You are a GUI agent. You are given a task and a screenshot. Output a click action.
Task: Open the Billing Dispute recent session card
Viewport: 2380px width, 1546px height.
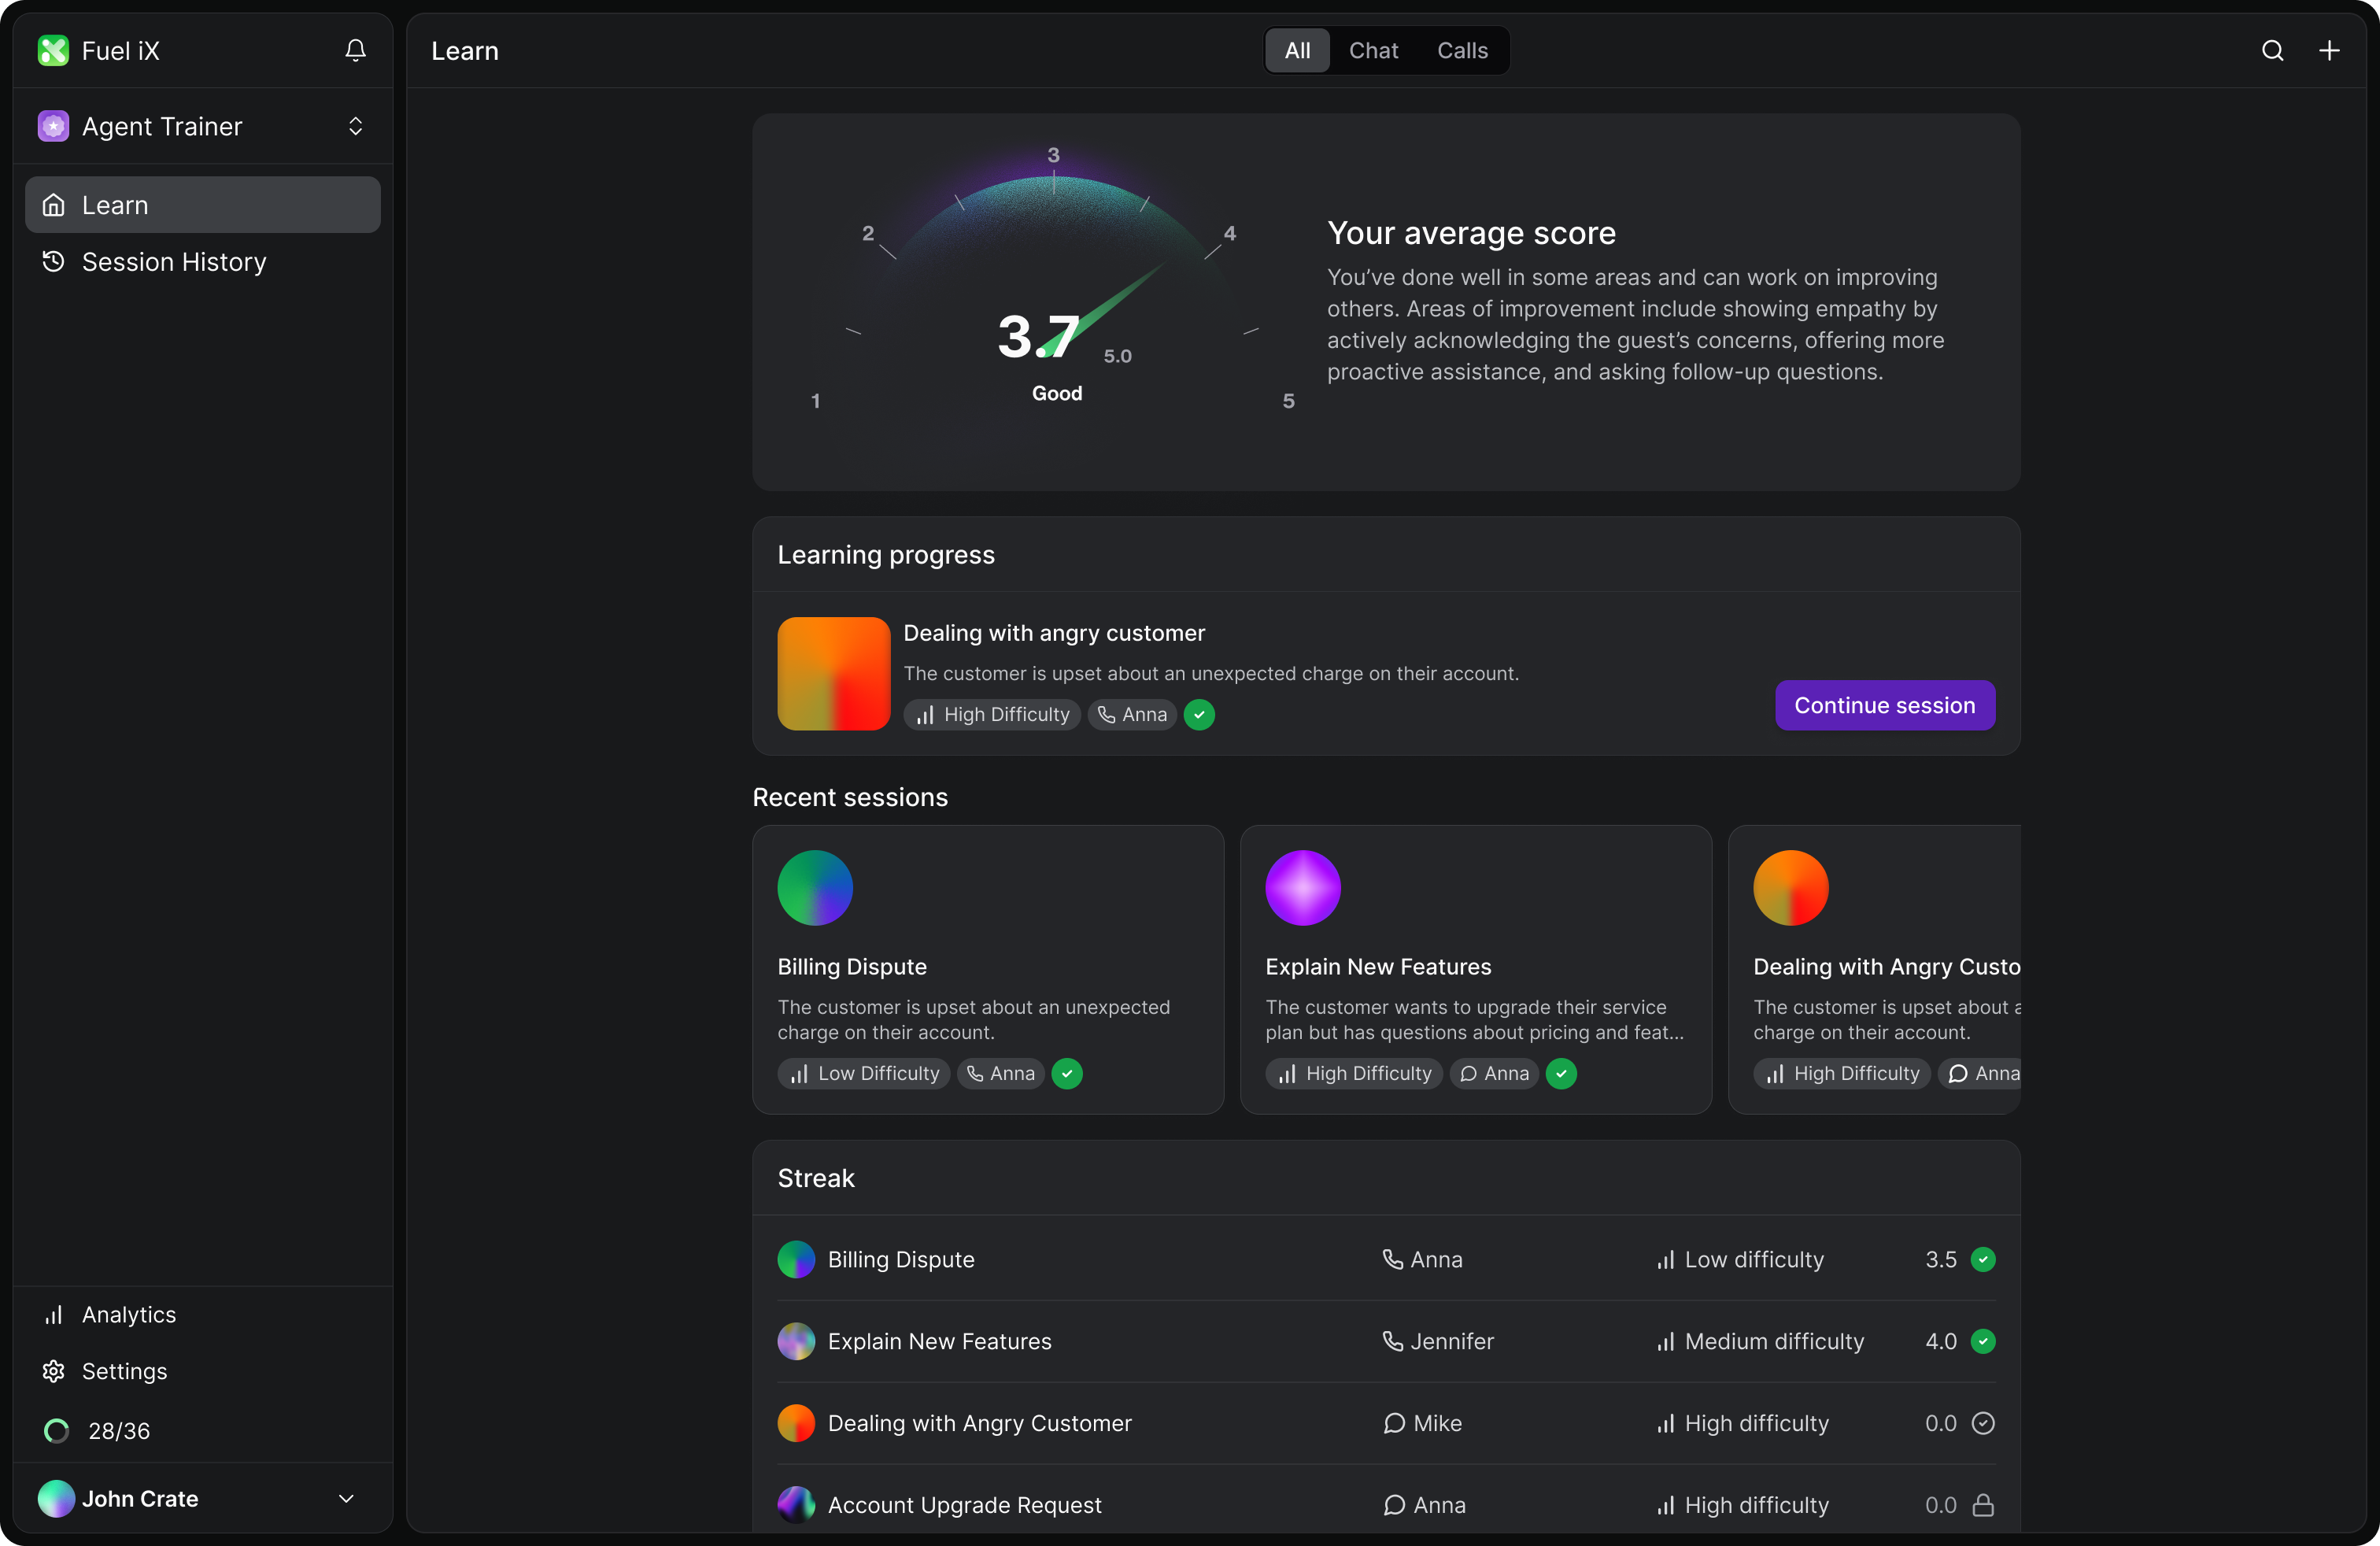click(x=988, y=969)
